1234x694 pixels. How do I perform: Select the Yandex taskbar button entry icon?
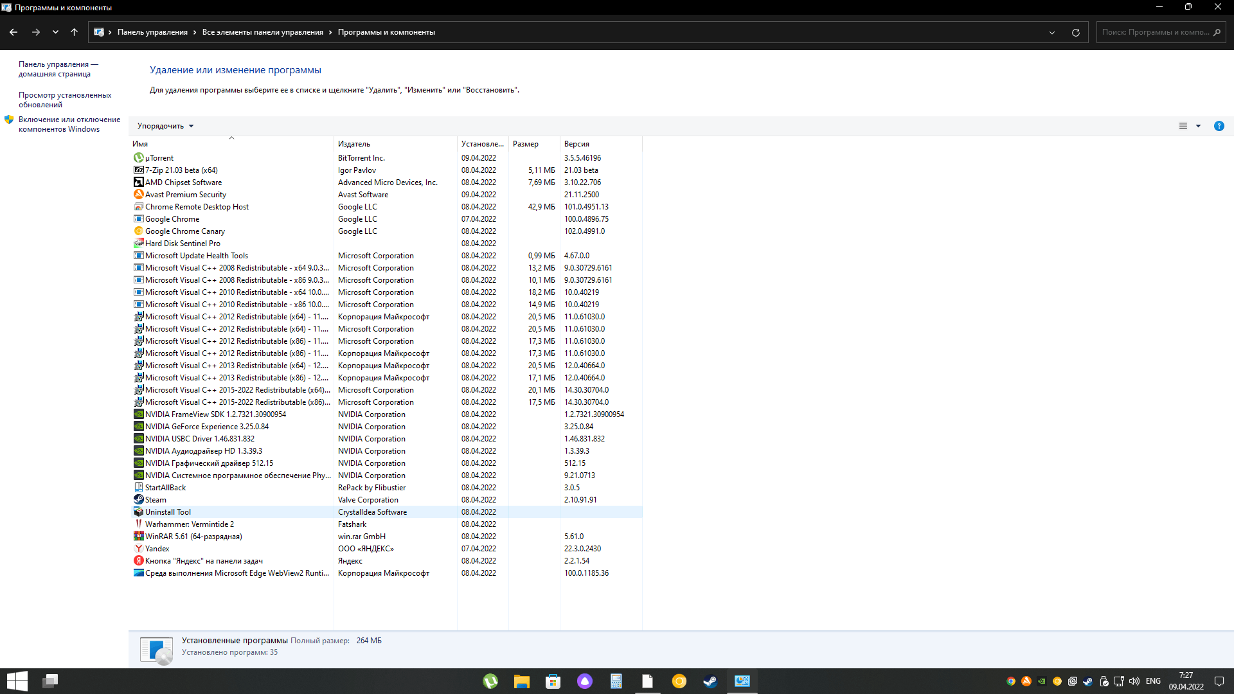click(x=138, y=561)
